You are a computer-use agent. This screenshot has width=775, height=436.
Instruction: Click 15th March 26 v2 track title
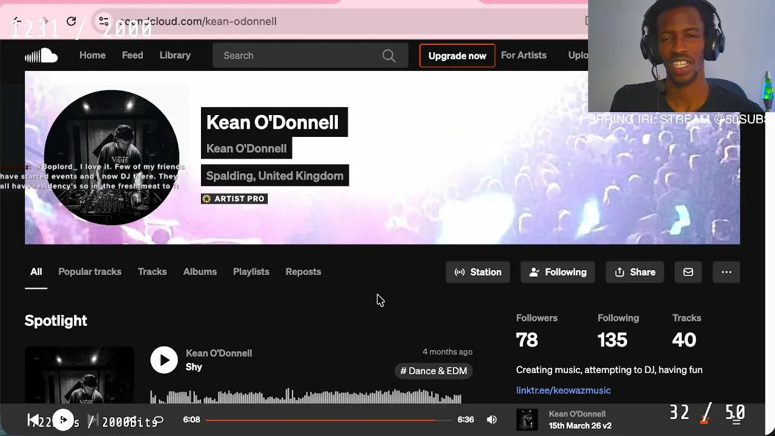coord(580,426)
